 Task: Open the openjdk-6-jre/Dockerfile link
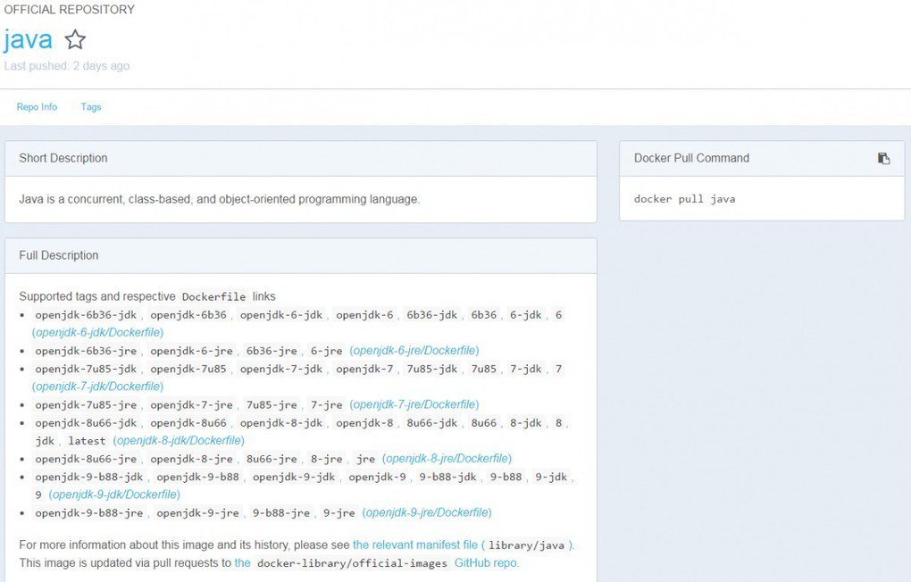pyautogui.click(x=413, y=351)
